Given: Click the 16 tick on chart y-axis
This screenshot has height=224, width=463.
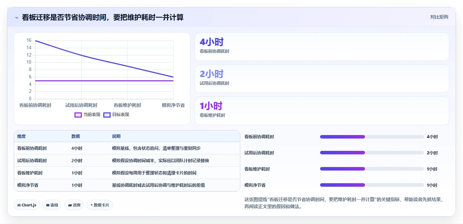Looking at the screenshot, I should point(29,40).
